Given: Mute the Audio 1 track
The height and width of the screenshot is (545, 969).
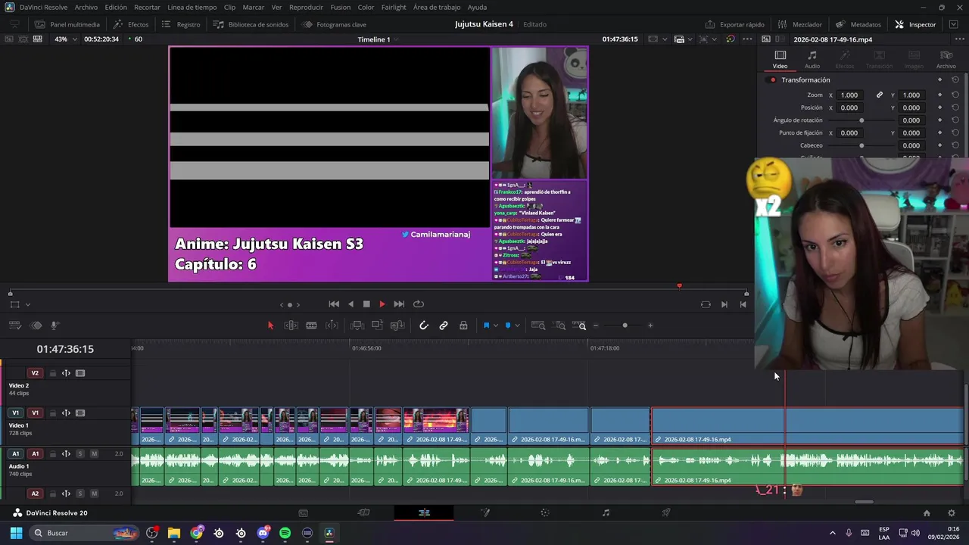Looking at the screenshot, I should click(x=94, y=454).
